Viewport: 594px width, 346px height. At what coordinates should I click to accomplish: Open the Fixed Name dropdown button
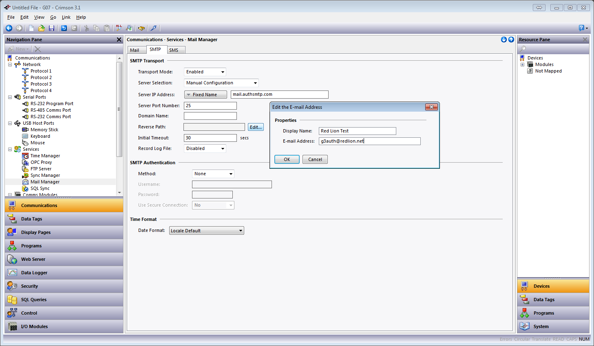tap(205, 95)
